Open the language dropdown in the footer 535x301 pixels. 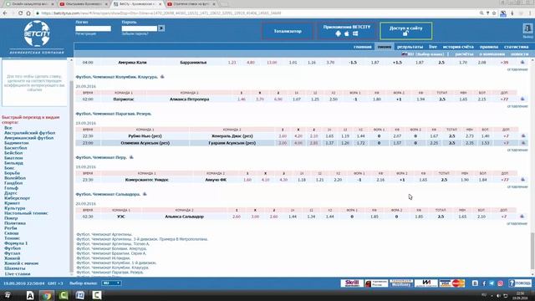click(111, 283)
